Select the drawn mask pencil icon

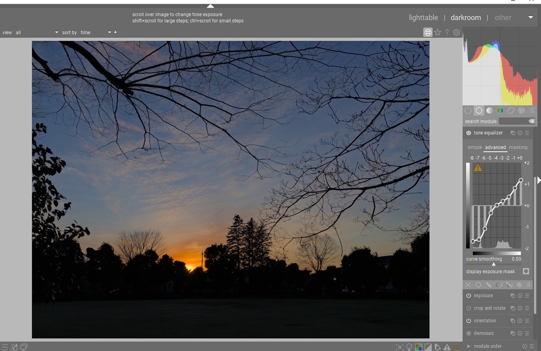pos(489,285)
